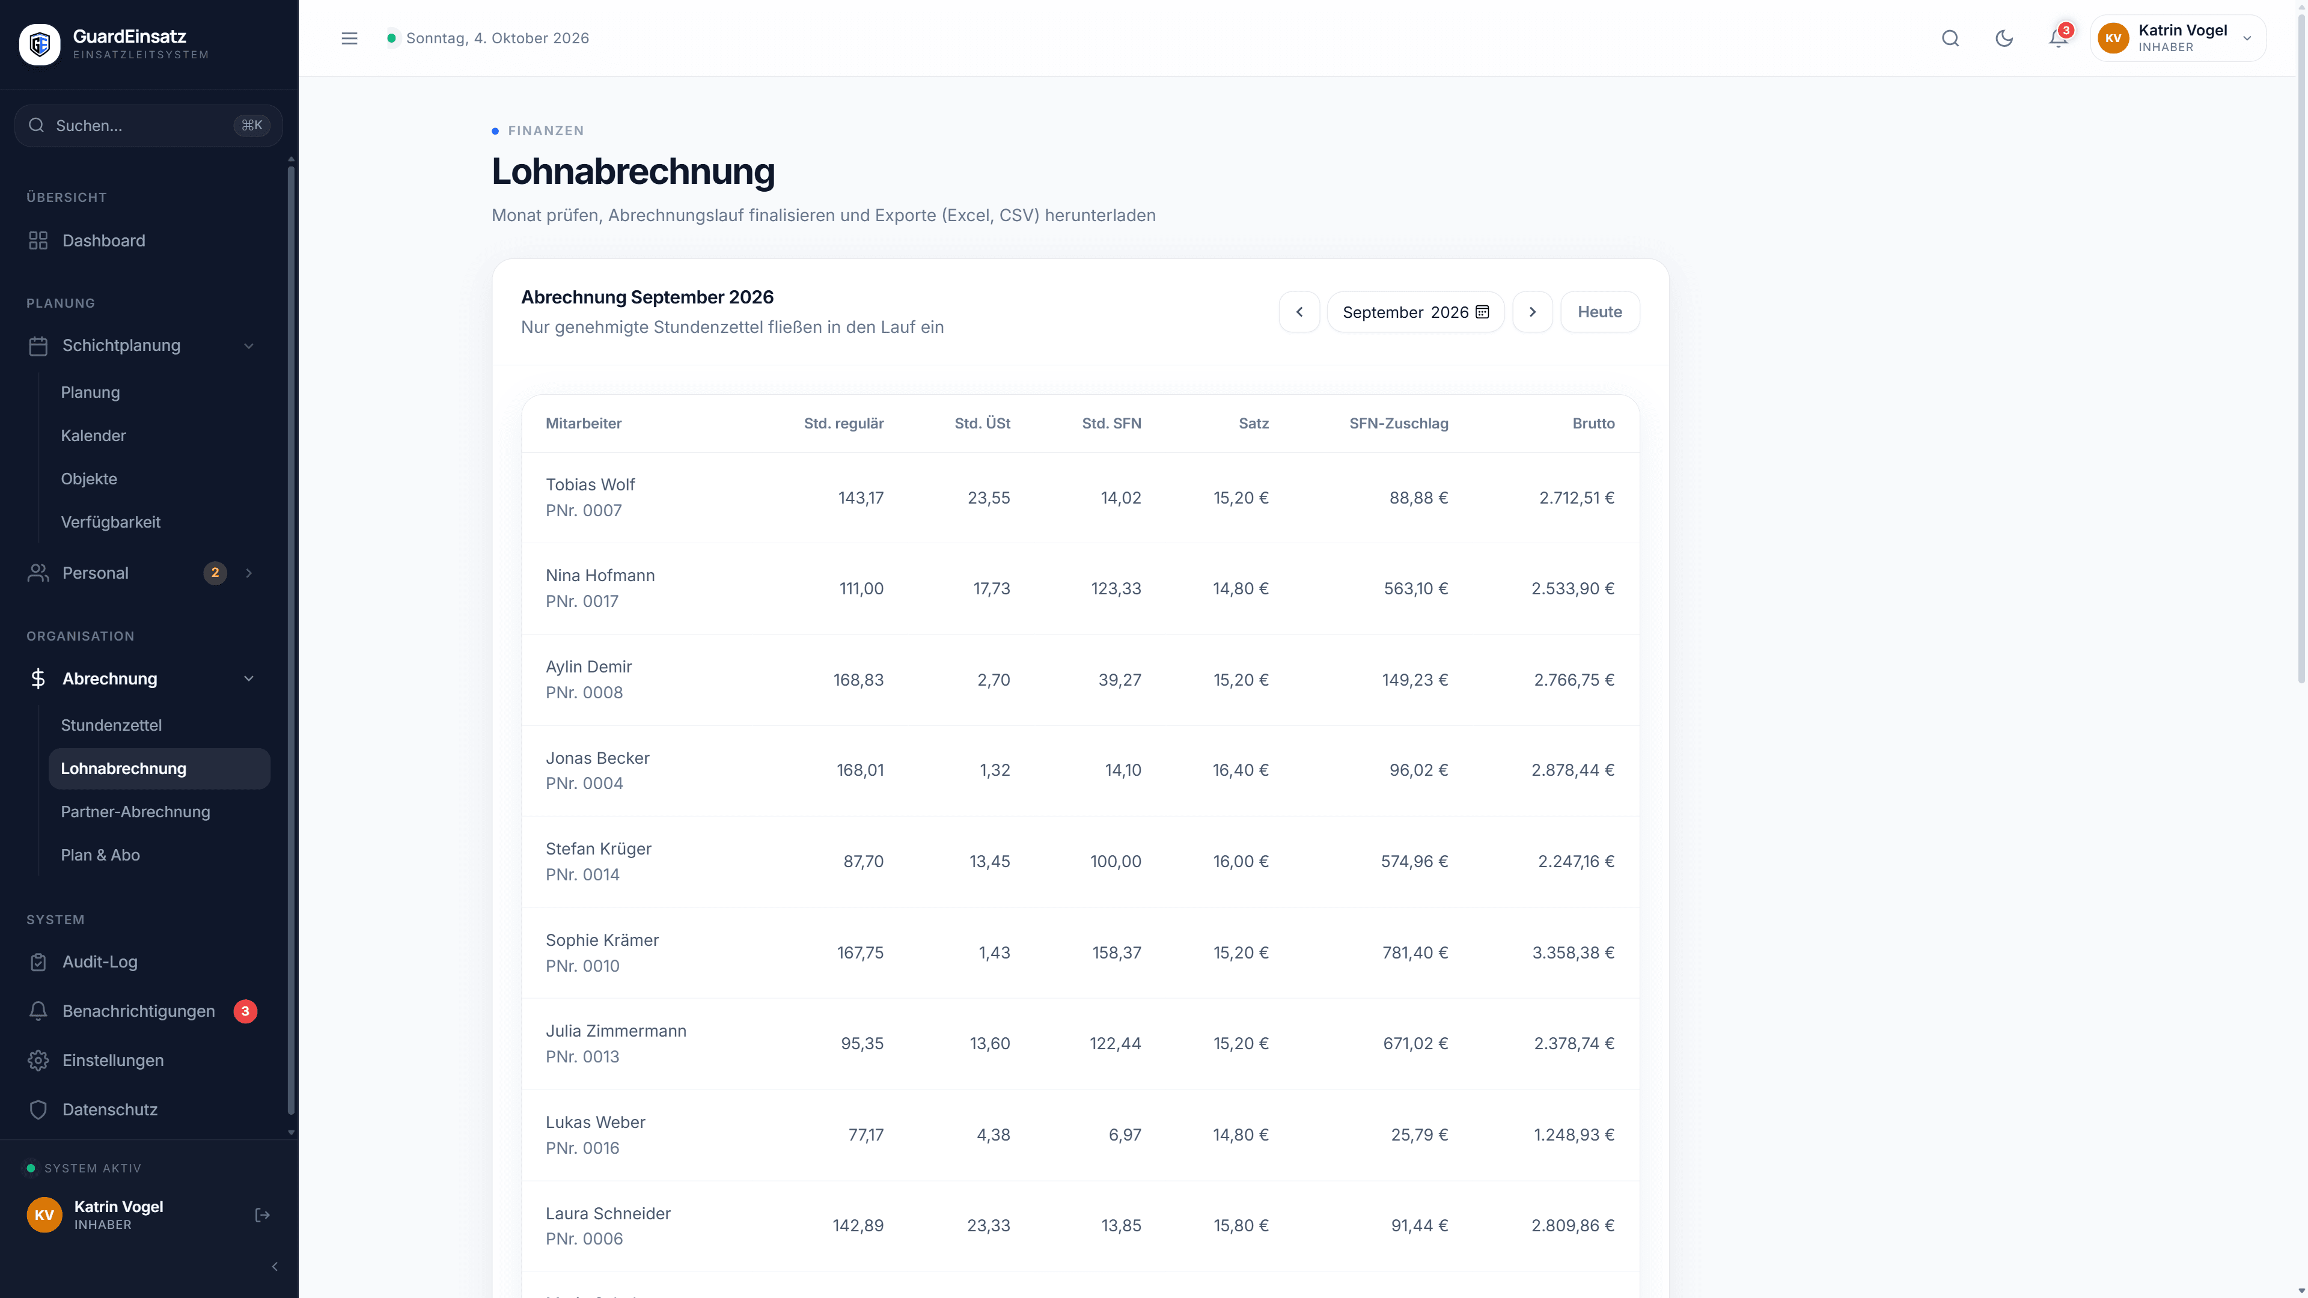Click the Datenschutz shield icon
This screenshot has height=1298, width=2308.
(38, 1110)
